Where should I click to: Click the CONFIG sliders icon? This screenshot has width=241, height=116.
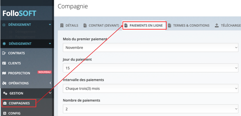[5, 113]
